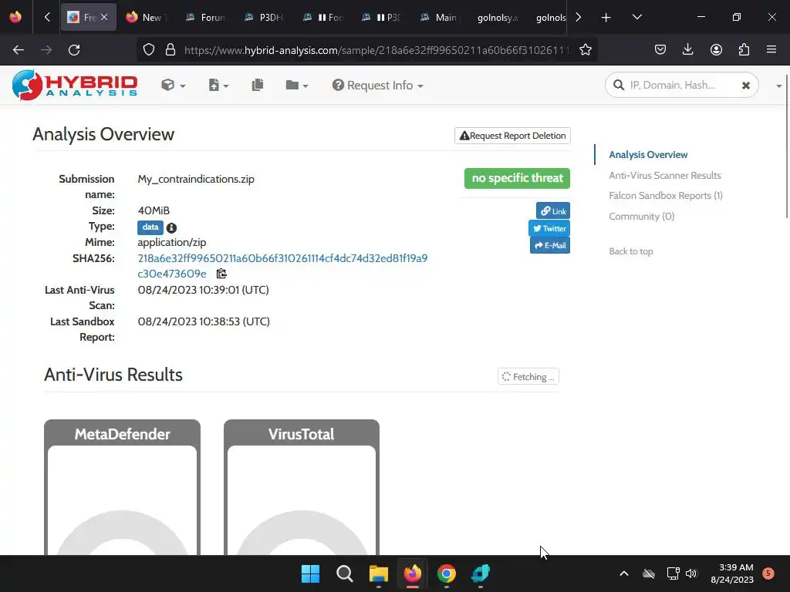Click the data type badge

(150, 227)
